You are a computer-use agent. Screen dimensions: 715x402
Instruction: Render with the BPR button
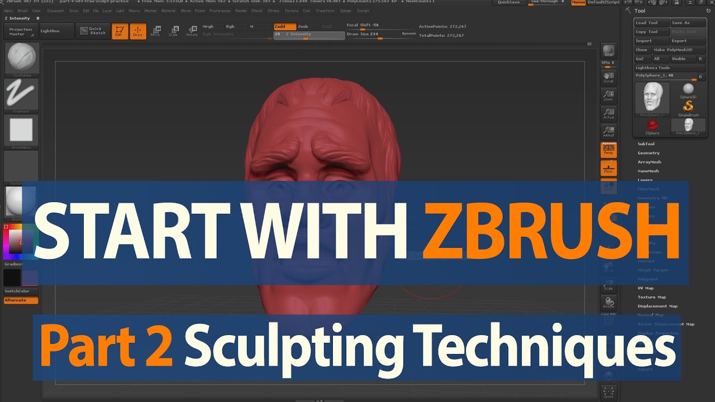(608, 51)
